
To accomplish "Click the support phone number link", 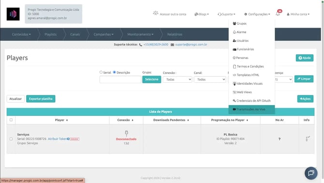I will point(156,45).
